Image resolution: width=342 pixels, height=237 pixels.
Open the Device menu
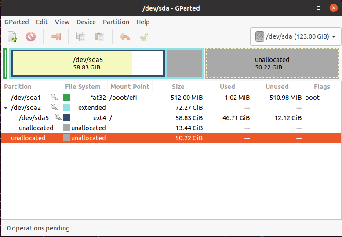[x=86, y=22]
